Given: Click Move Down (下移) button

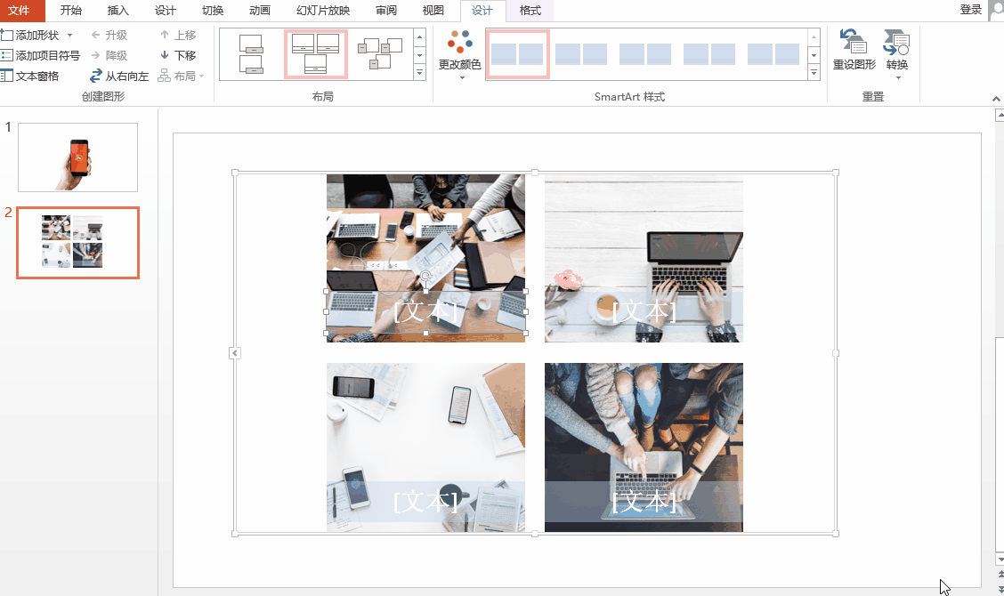Looking at the screenshot, I should coord(178,56).
